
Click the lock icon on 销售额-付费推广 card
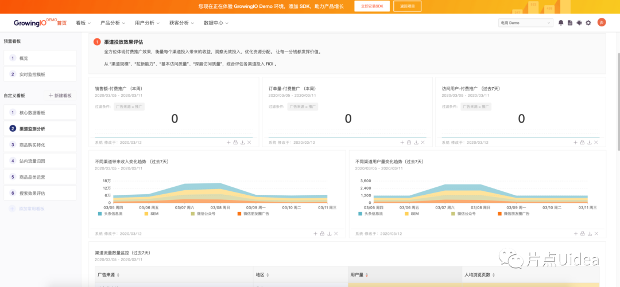[x=235, y=142]
